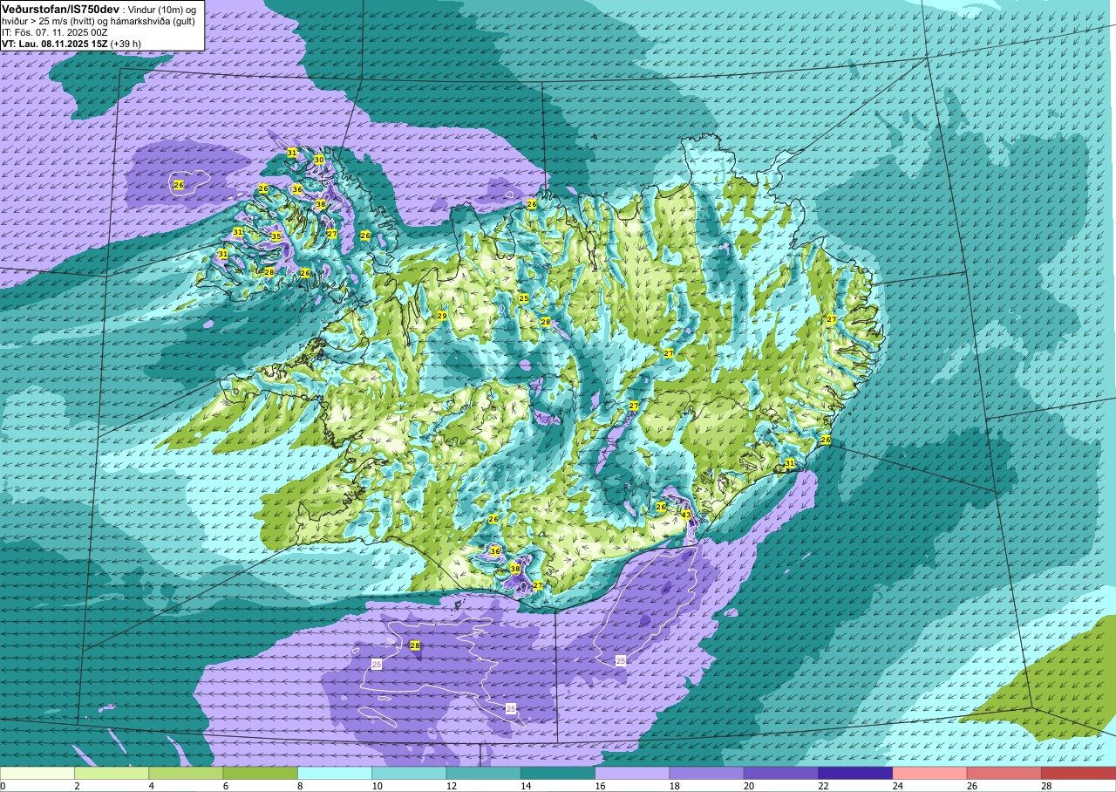Click the yellow "43" gust label
This screenshot has width=1116, height=792.
click(x=686, y=515)
